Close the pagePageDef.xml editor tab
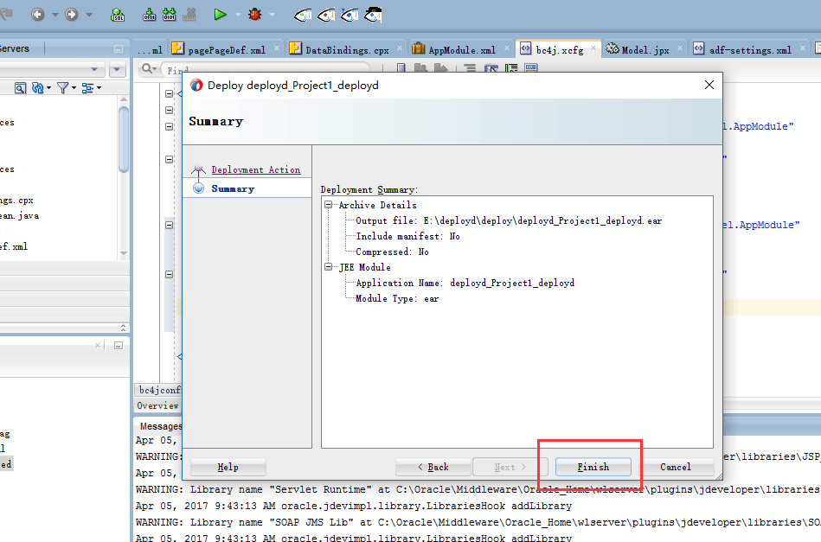Screen dimensions: 821x542 point(277,48)
